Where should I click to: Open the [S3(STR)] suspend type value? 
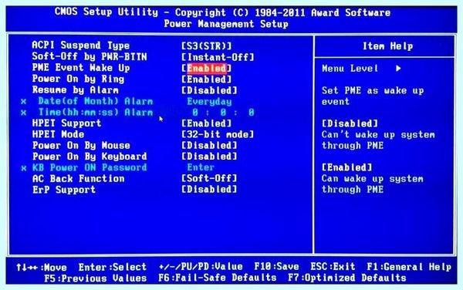point(206,46)
